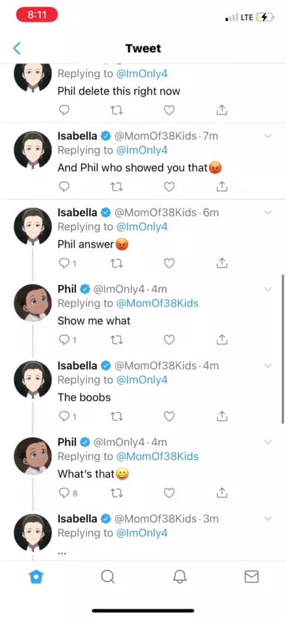The image size is (286, 618).
Task: Open chevron menu on "The boobs" tweet
Action: 268,366
